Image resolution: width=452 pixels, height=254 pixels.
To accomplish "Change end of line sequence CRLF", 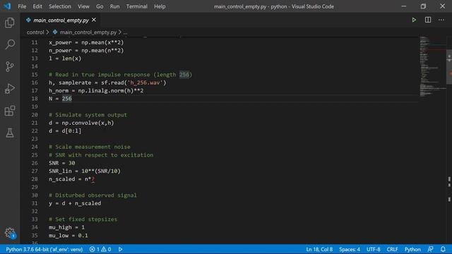I will click(x=392, y=249).
